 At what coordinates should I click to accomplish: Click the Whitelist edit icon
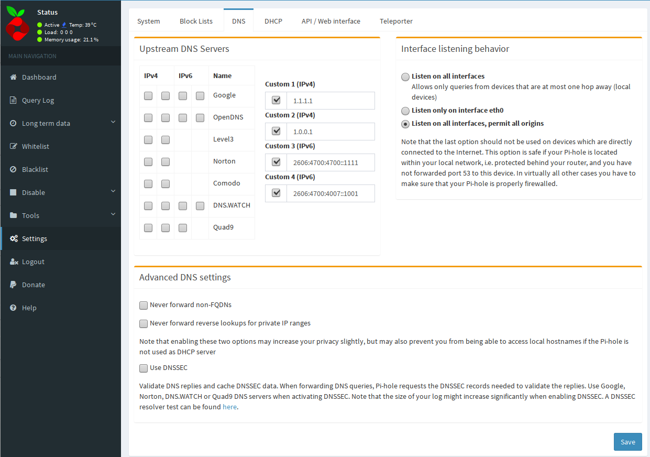14,146
